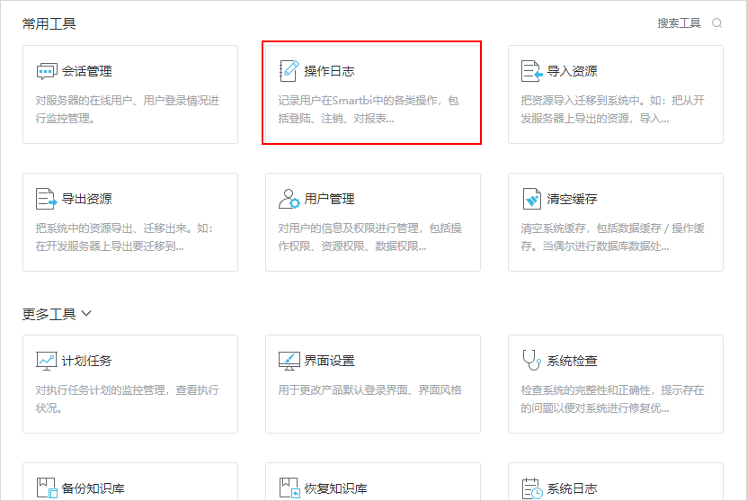Click the 常用工具 section heading
Screen dimensions: 747x501
click(49, 23)
